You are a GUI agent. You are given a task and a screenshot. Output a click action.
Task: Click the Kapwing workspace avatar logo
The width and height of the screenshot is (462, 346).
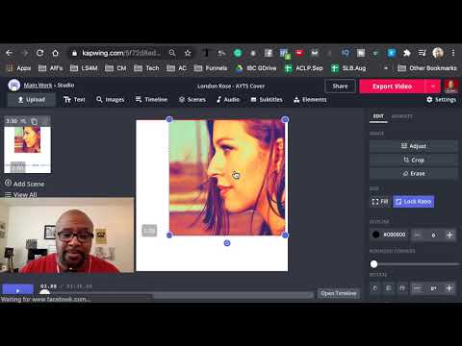[x=13, y=86]
